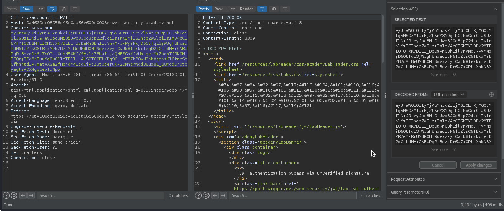Click the Request search input field
Screen dimensions: 504x211
(x=100, y=195)
